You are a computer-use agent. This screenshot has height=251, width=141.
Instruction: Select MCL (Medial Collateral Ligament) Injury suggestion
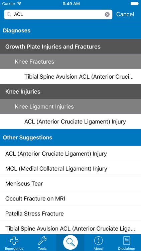(70, 169)
